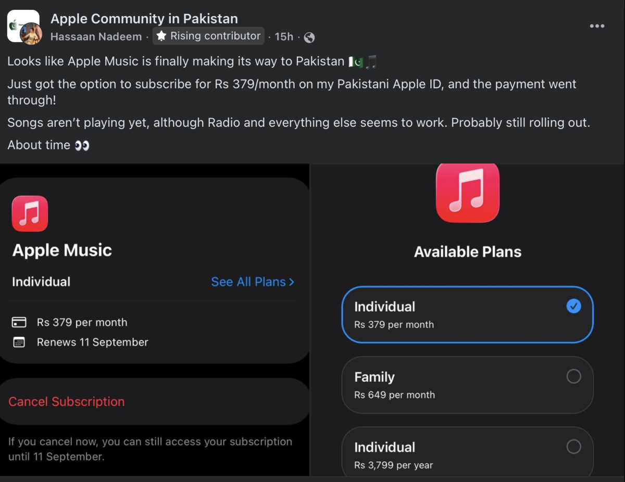625x482 pixels.
Task: Click the public globe privacy icon
Action: point(309,37)
